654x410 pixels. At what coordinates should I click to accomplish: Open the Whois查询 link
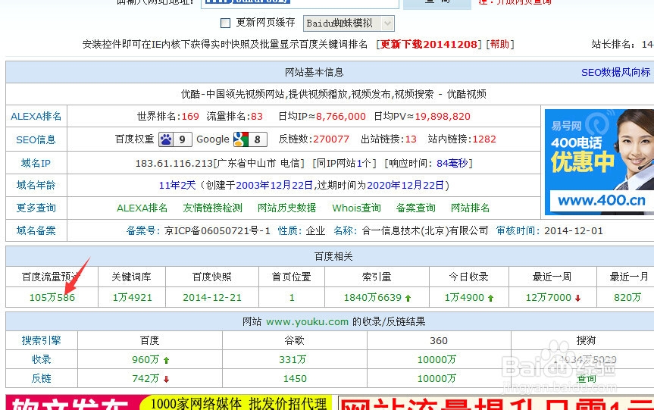point(356,208)
